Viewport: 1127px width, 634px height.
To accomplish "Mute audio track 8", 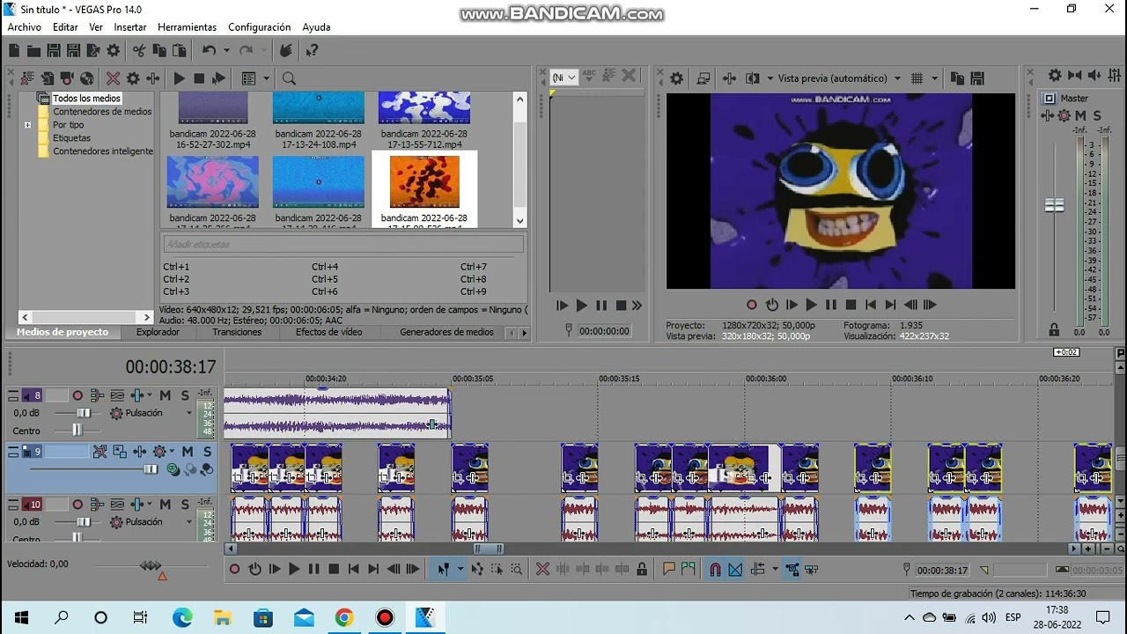I will click(x=165, y=395).
